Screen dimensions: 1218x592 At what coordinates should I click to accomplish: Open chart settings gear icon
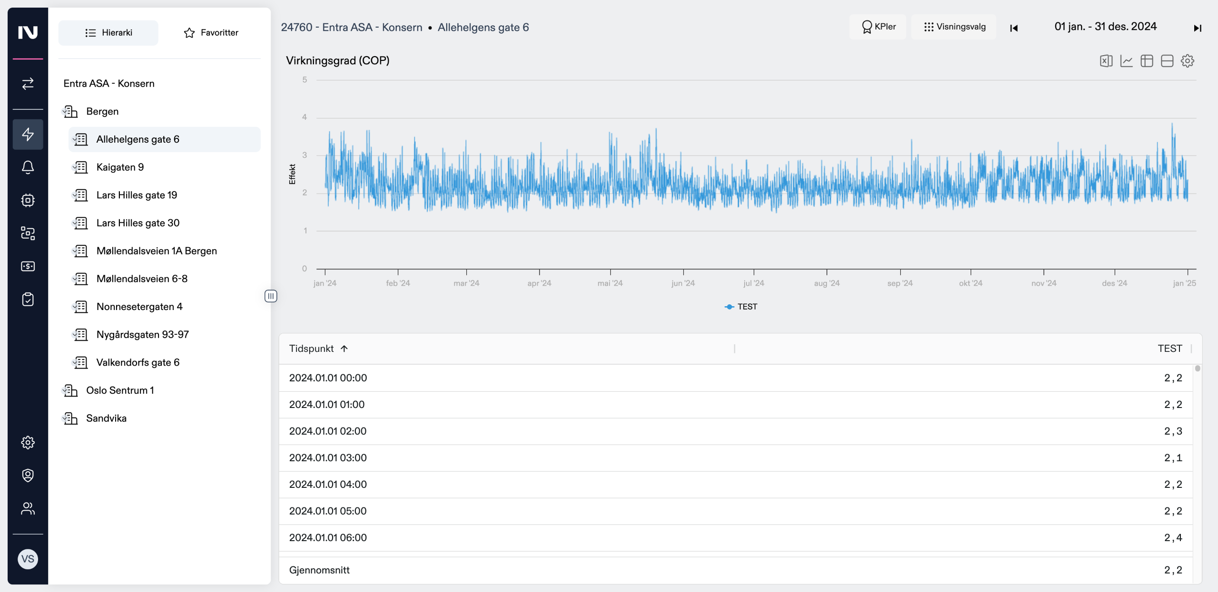click(1188, 61)
